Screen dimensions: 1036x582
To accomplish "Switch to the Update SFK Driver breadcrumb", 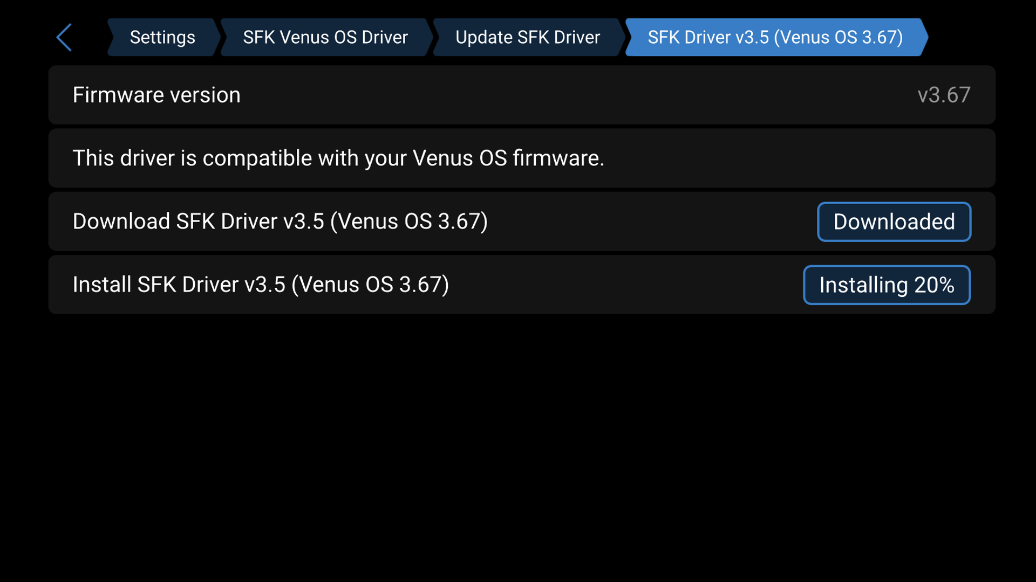I will [527, 37].
